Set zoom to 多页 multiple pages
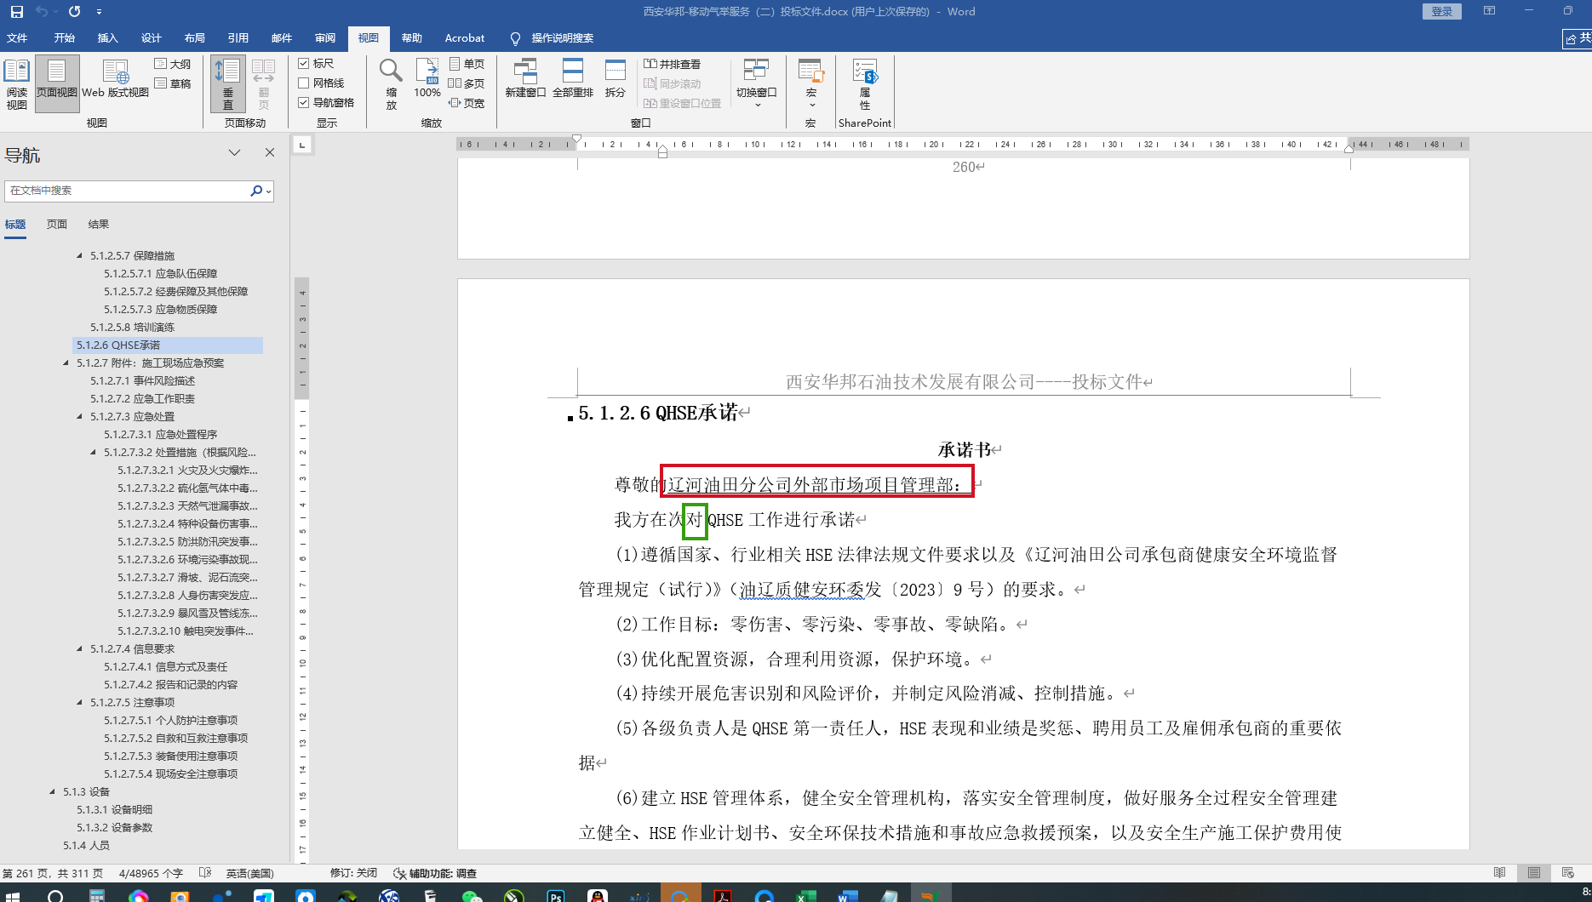 click(x=467, y=83)
